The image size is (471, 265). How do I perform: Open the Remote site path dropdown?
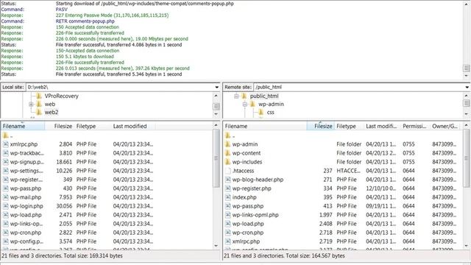tap(467, 87)
